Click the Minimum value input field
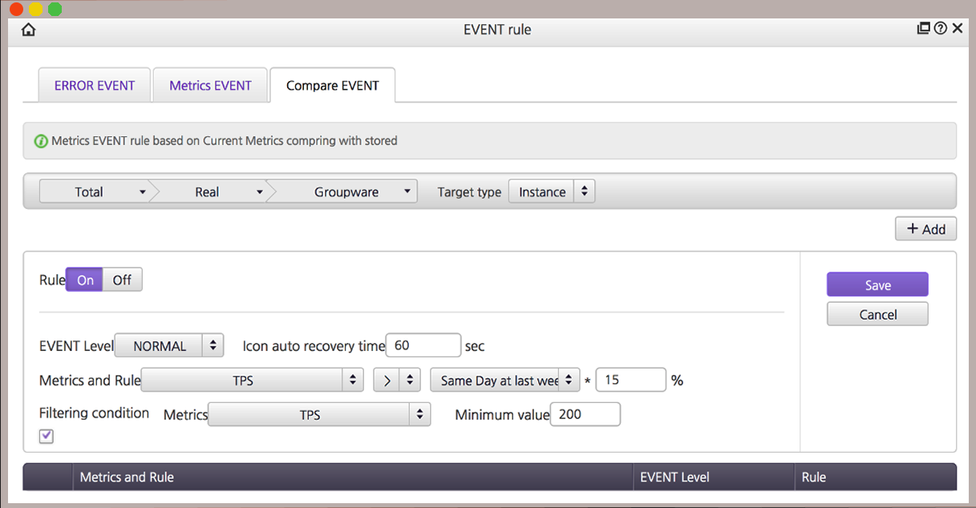Screen dimensions: 976x508 (585, 414)
